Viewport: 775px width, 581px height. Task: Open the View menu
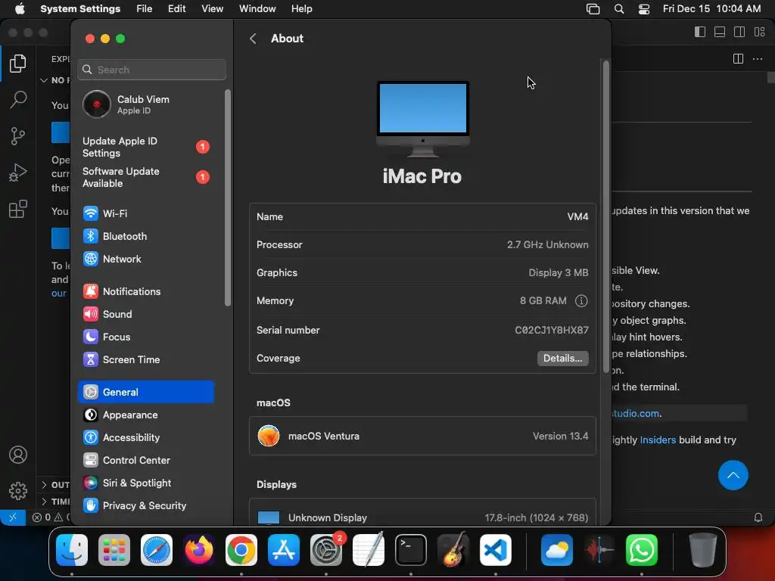coord(212,9)
